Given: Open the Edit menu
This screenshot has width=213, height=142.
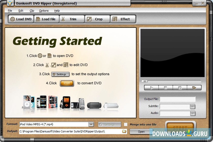Looking at the screenshot, I should [21, 11].
